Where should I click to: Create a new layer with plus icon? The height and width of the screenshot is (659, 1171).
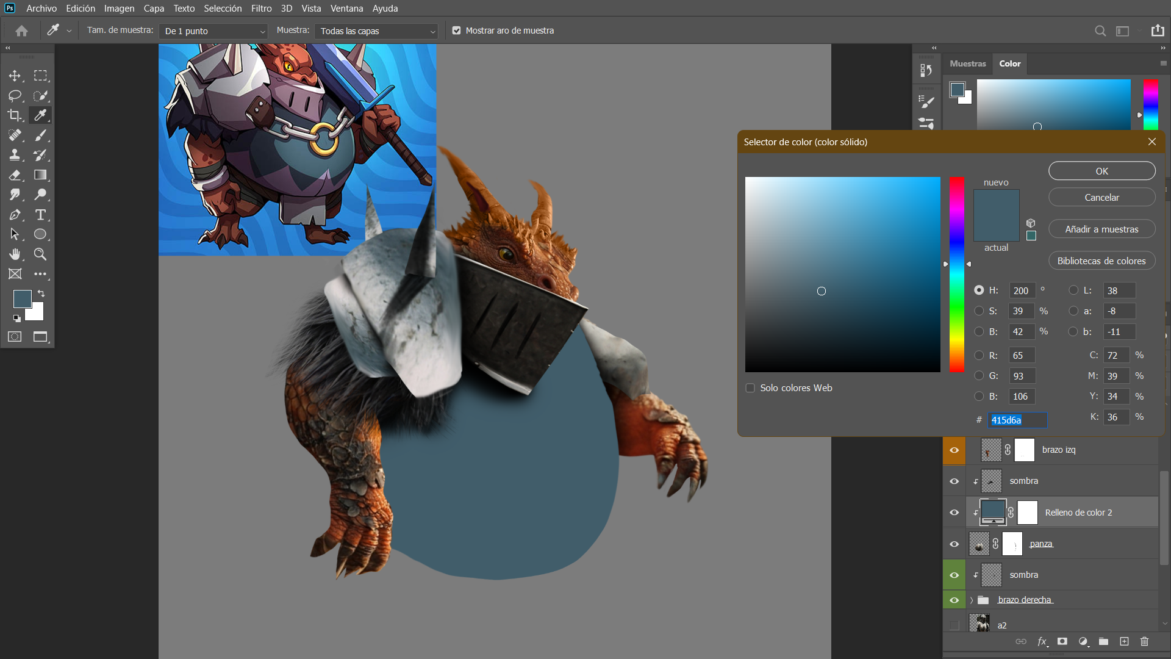1124,641
